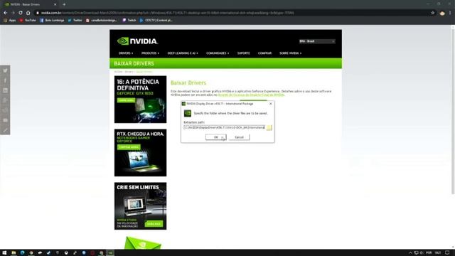Close the NVIDIA Display Driver dialog
The height and width of the screenshot is (256, 455).
[x=271, y=104]
